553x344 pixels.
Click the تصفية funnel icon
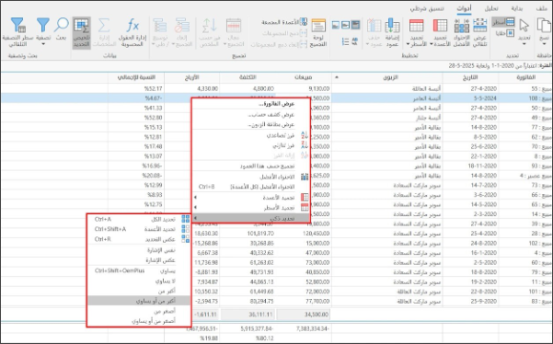pyautogui.click(x=43, y=25)
